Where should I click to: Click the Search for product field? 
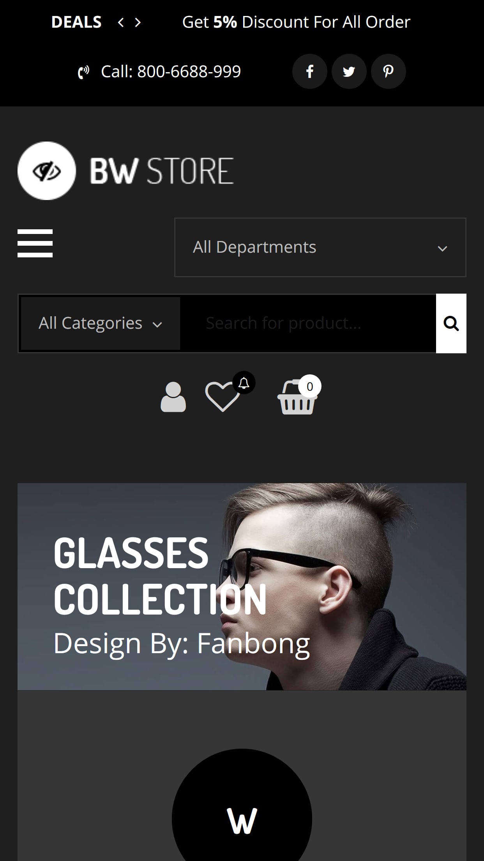[x=308, y=323]
